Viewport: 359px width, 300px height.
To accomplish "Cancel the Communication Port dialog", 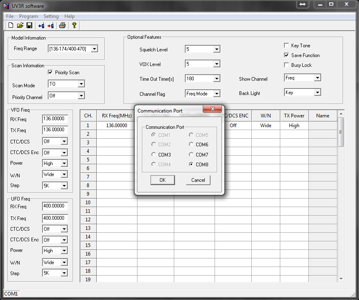I will pyautogui.click(x=198, y=180).
